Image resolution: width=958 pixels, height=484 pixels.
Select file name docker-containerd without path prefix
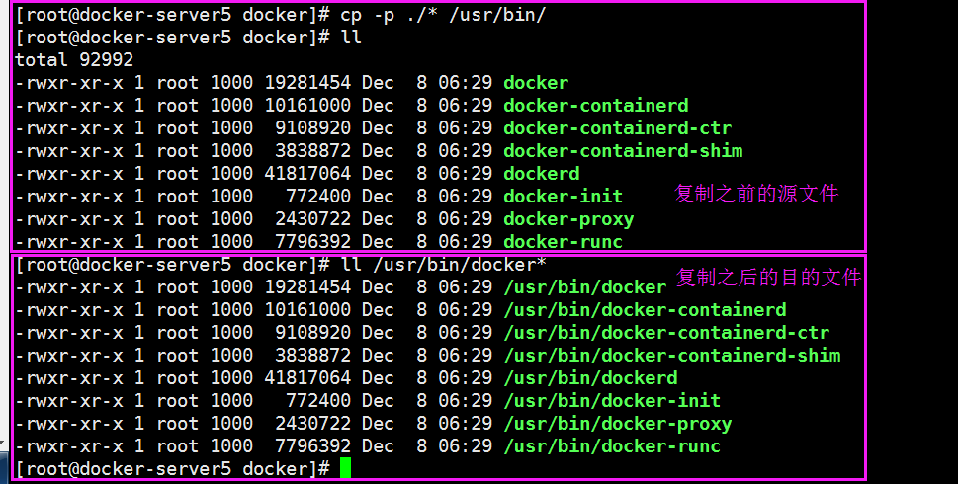click(596, 106)
